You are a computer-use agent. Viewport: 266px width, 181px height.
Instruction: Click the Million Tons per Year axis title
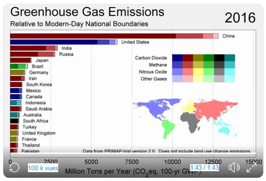click(133, 172)
